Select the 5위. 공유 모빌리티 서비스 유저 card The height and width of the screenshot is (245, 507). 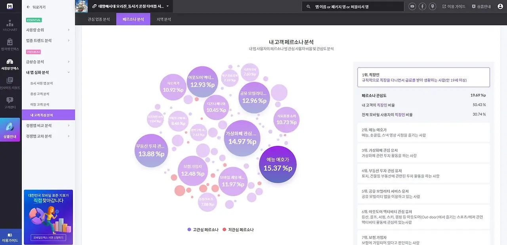423,194
